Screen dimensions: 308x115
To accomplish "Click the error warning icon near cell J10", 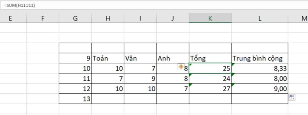I will (181, 67).
